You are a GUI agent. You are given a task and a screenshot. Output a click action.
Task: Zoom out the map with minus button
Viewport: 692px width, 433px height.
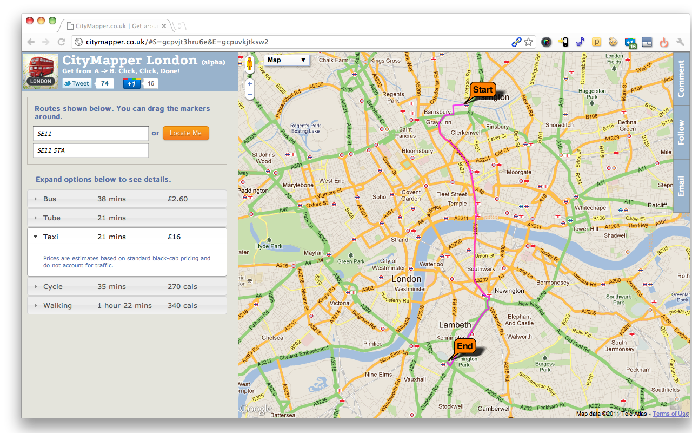tap(250, 94)
